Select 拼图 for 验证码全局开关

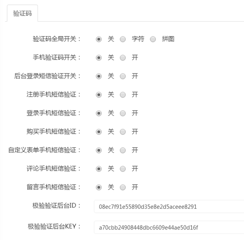[153, 39]
